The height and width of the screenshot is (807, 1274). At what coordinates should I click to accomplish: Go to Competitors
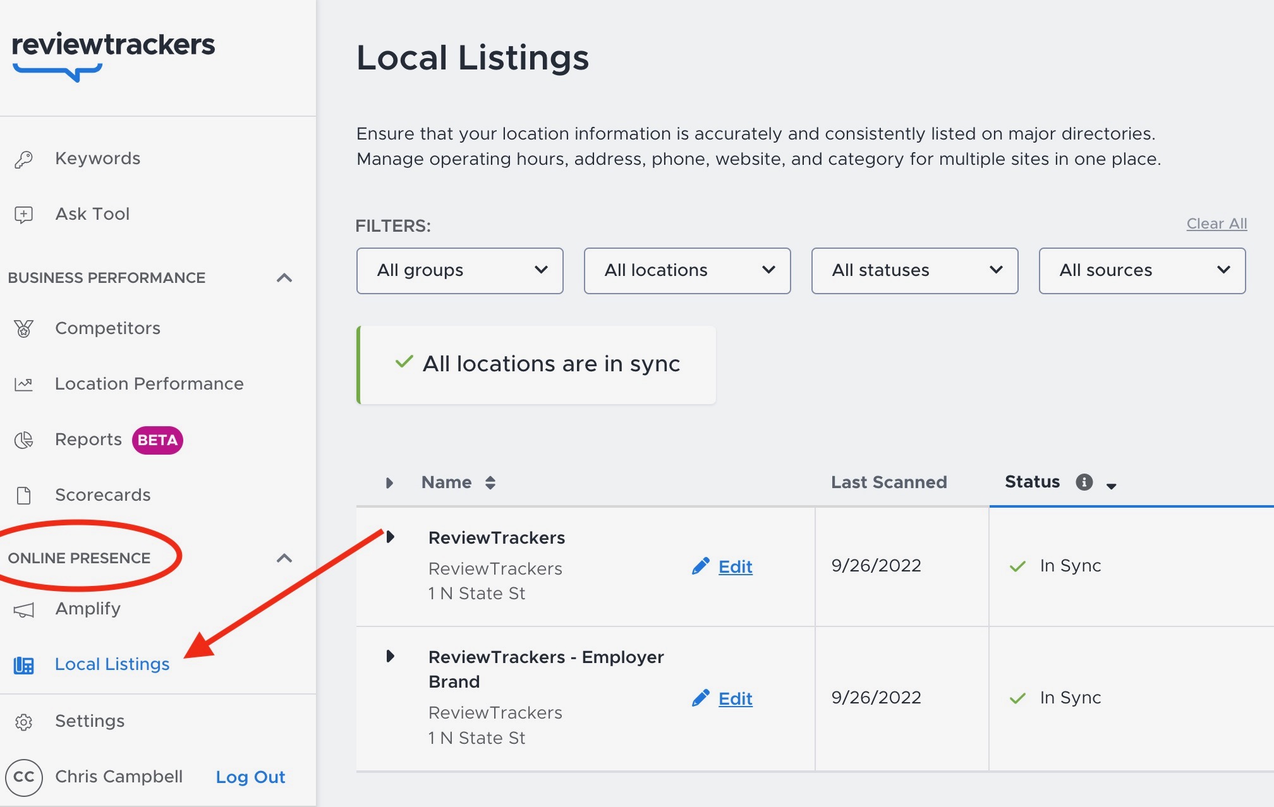[107, 328]
